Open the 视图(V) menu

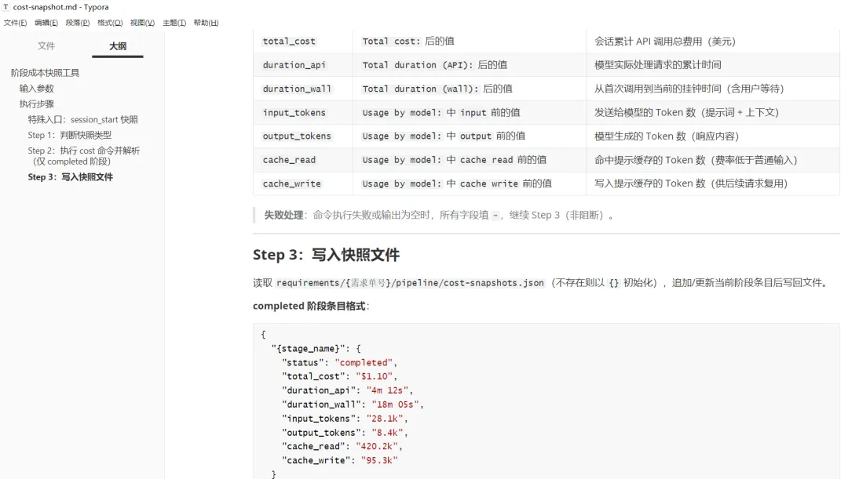click(142, 23)
